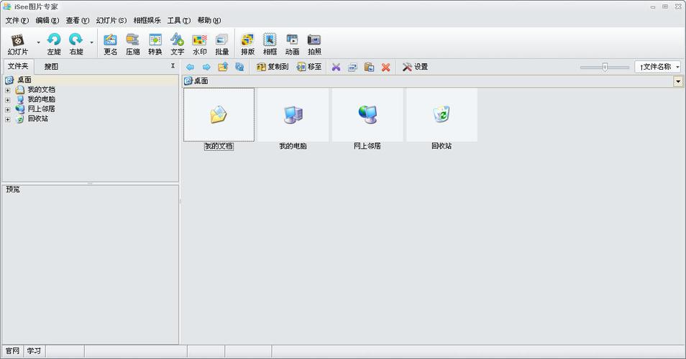Switch to the 搜图 tab
Image resolution: width=686 pixels, height=359 pixels.
click(51, 66)
